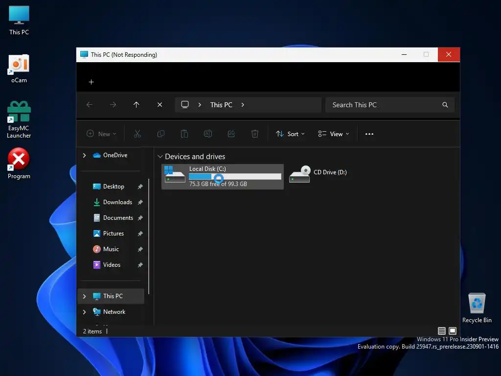Switch to large icons view in status bar
Screen dimensions: 501x376
(453, 331)
